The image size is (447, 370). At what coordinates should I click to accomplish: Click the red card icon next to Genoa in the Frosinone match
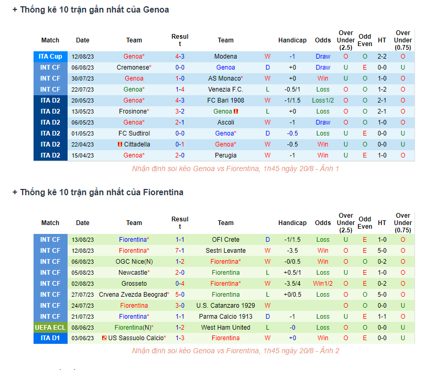pos(236,111)
